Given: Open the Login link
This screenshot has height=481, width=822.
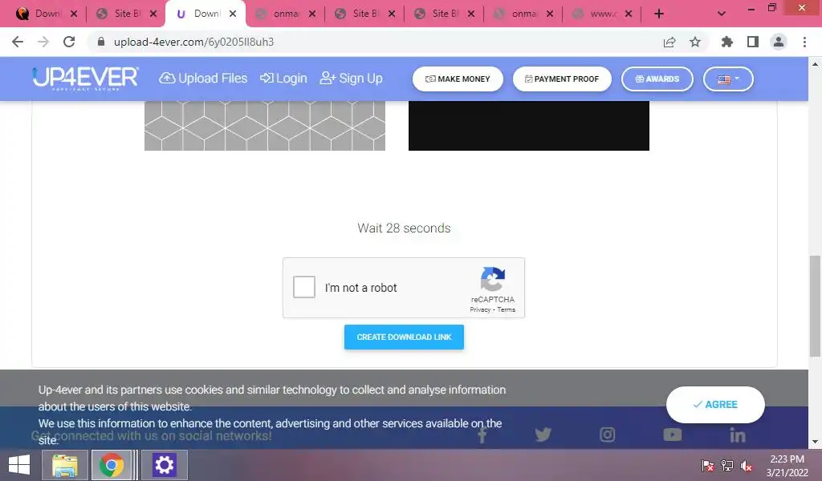Looking at the screenshot, I should (x=283, y=79).
